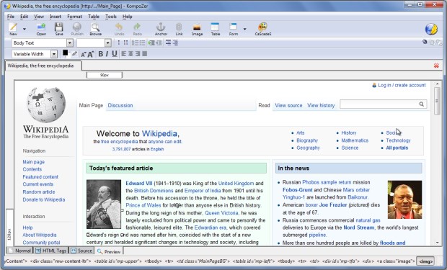Click the definition description icon
This screenshot has width=447, height=270.
coord(175,42)
